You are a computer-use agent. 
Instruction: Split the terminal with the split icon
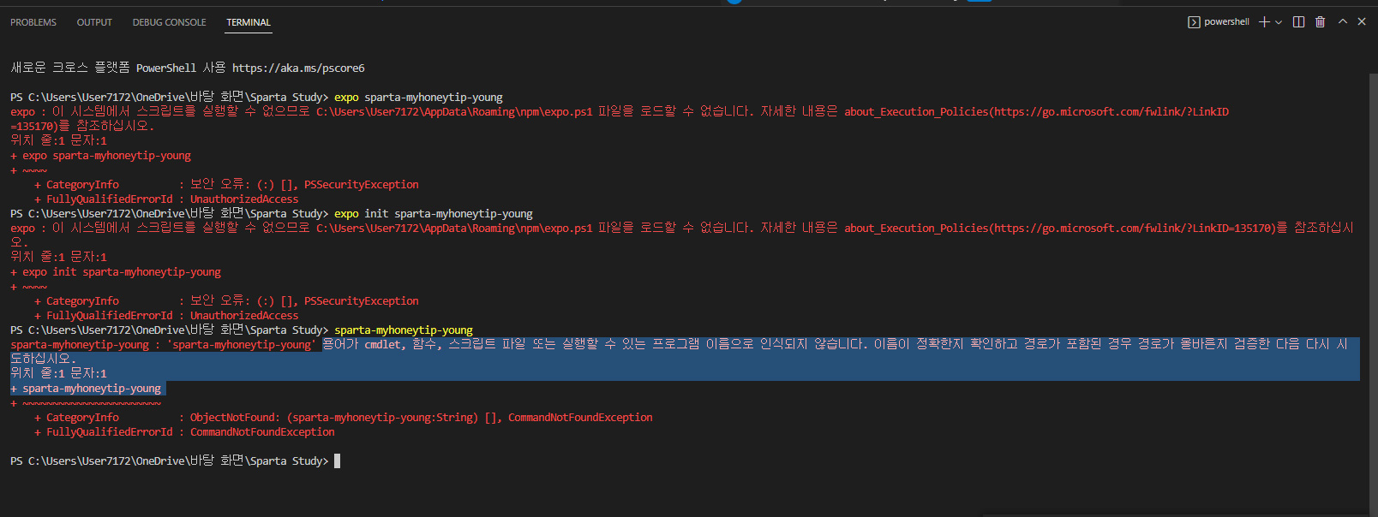(1299, 22)
